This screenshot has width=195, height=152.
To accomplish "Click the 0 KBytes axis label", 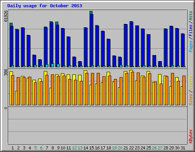I will (x=6, y=108).
